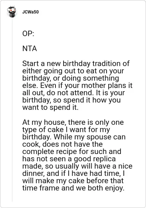The height and width of the screenshot is (208, 146).
Task: Click the line 'cook, does not have the'
Action: (x=62, y=144)
